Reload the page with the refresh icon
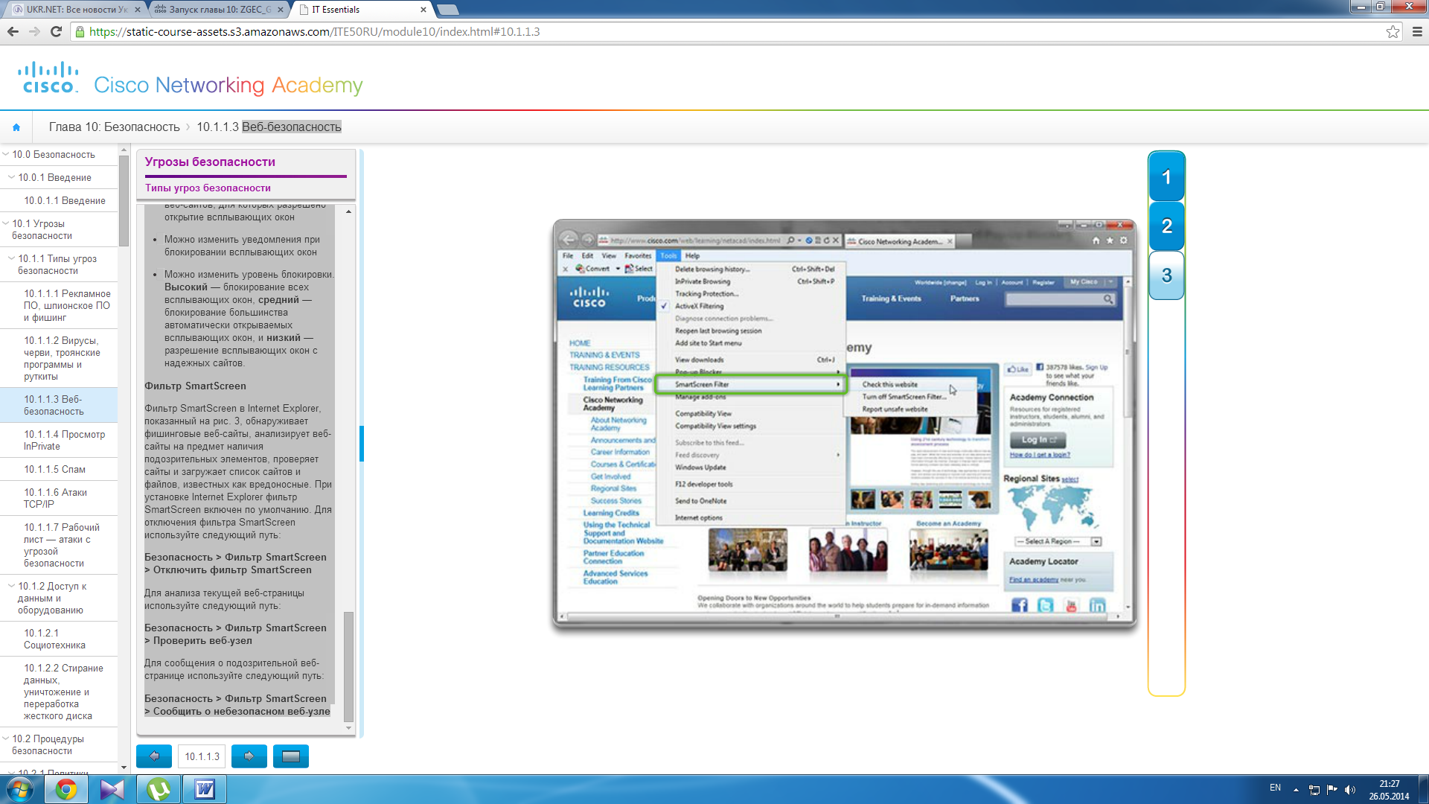 56,31
